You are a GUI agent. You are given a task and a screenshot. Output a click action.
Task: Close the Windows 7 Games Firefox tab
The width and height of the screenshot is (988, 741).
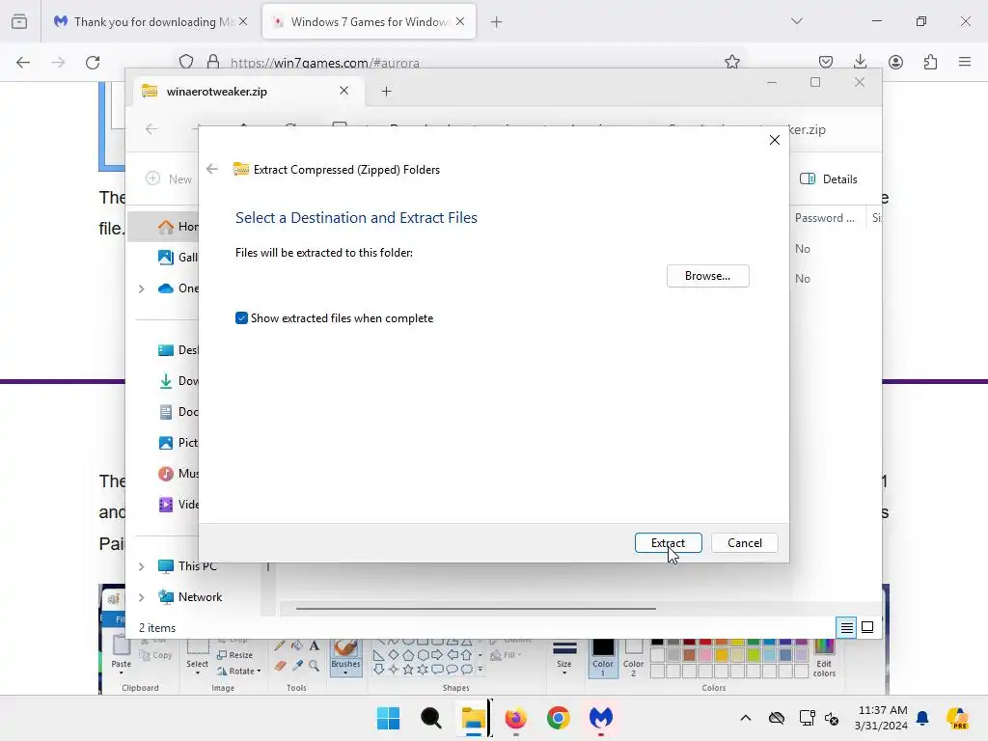click(460, 21)
